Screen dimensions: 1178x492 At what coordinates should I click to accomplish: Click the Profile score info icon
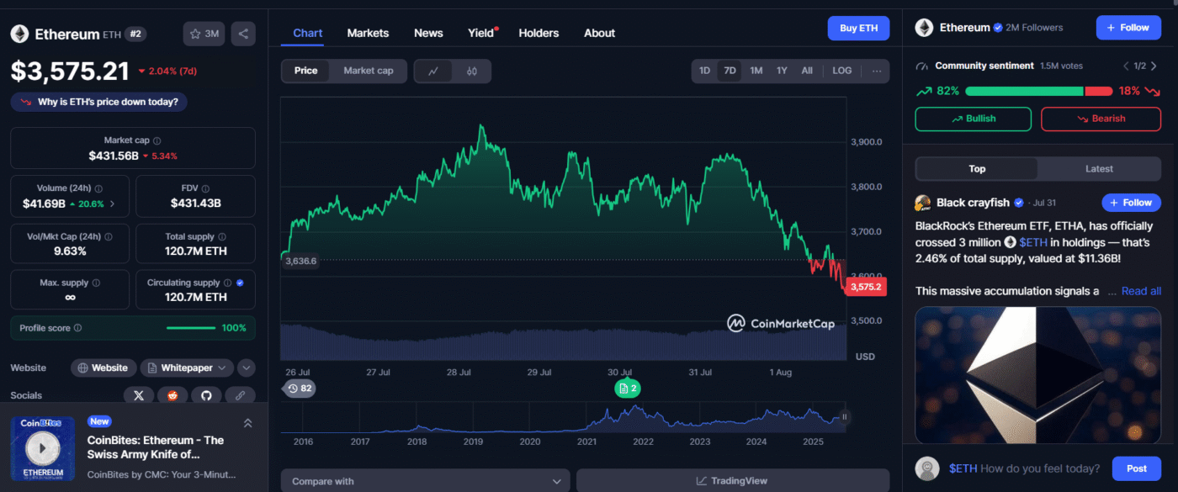[78, 328]
